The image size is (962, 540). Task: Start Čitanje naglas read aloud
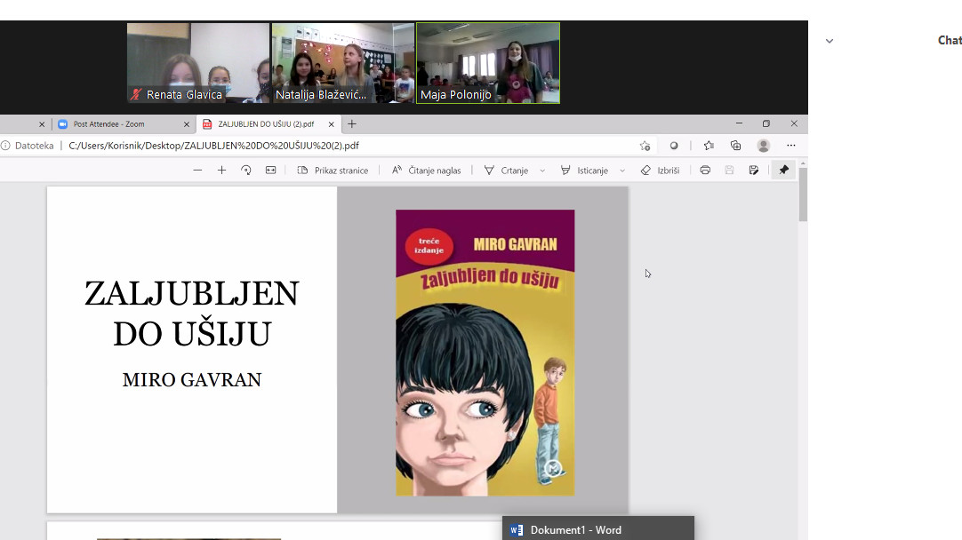click(x=427, y=171)
